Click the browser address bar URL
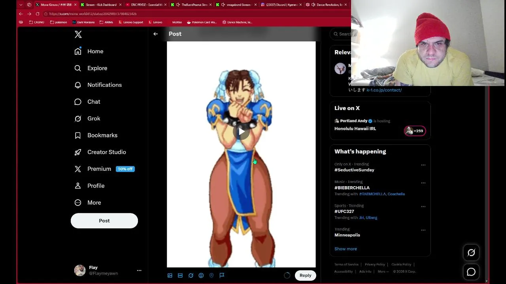This screenshot has height=284, width=506. (x=93, y=14)
